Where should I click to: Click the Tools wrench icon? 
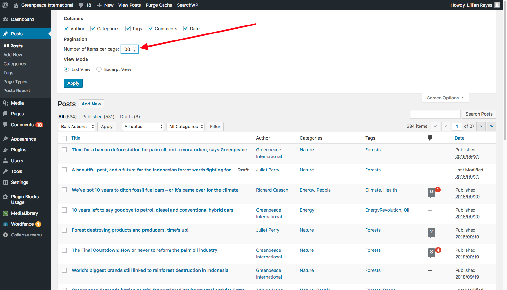point(5,171)
